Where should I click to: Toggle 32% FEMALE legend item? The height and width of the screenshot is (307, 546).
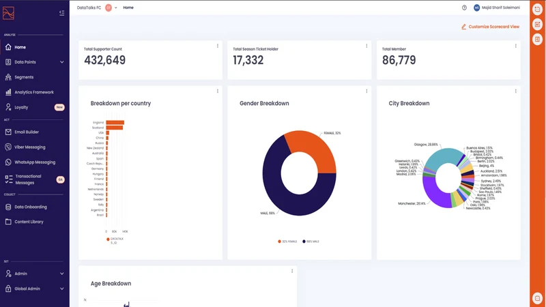(x=287, y=242)
